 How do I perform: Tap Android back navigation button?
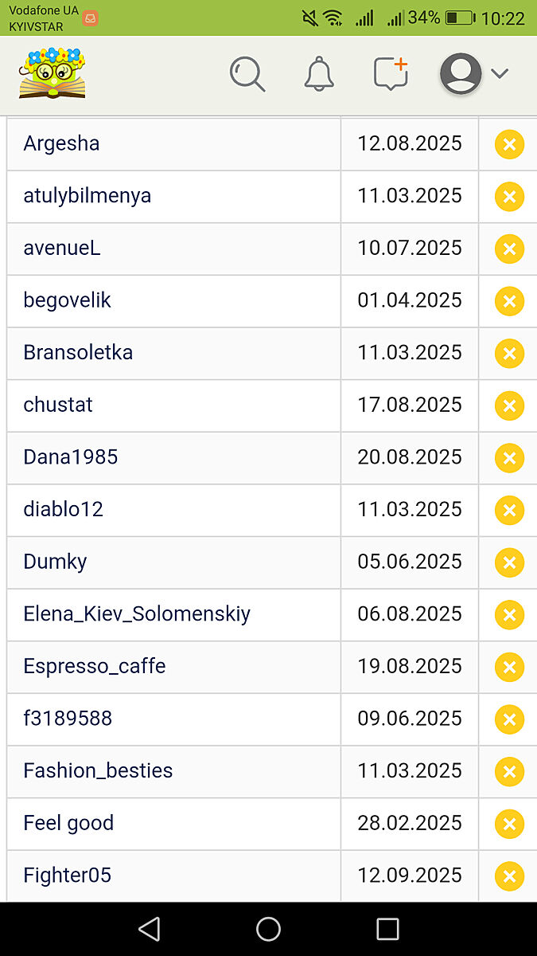click(x=149, y=929)
